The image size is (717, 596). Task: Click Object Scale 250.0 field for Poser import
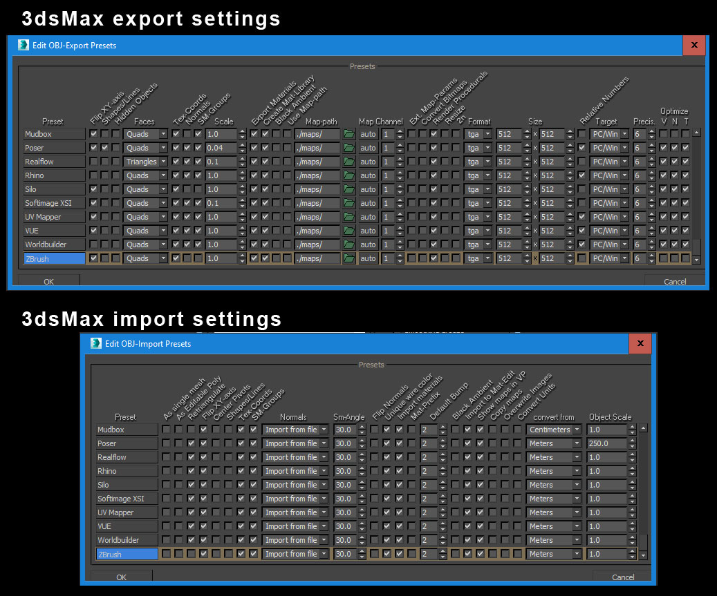click(x=607, y=443)
